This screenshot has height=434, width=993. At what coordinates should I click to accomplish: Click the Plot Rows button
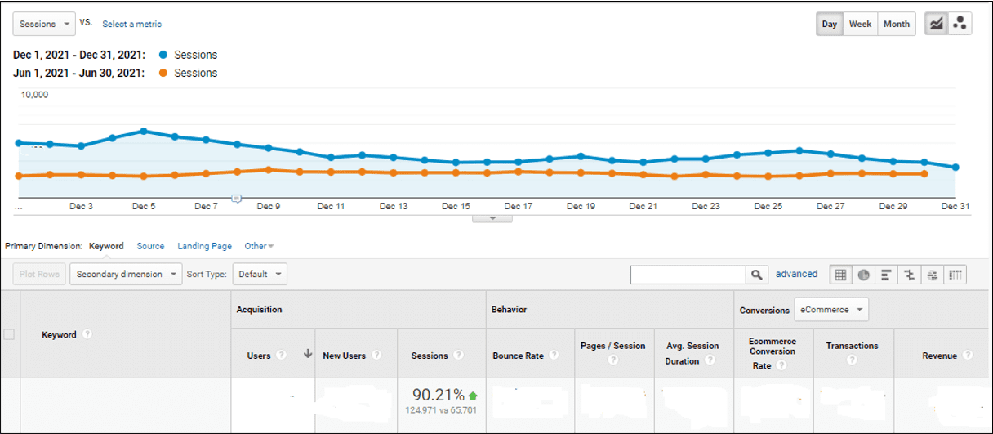(39, 275)
